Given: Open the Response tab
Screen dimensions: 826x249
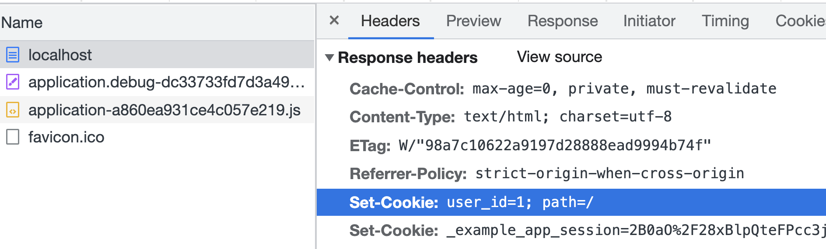Looking at the screenshot, I should (x=562, y=21).
